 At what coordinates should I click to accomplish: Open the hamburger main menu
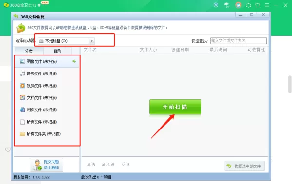coord(267,5)
